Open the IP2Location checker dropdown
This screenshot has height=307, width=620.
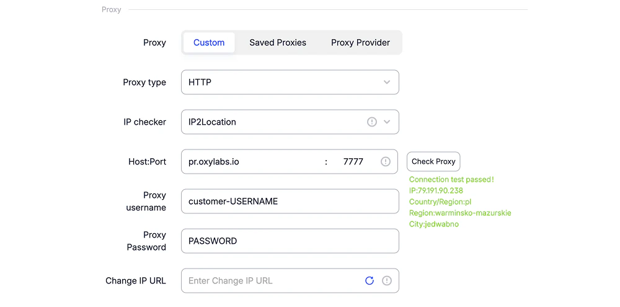pyautogui.click(x=290, y=122)
